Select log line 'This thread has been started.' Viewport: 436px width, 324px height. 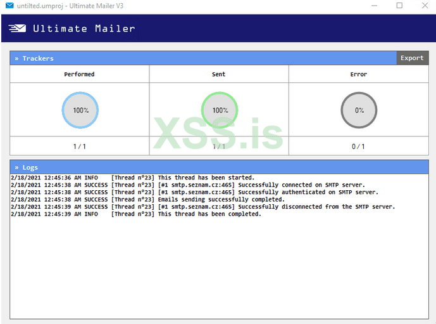coord(133,178)
